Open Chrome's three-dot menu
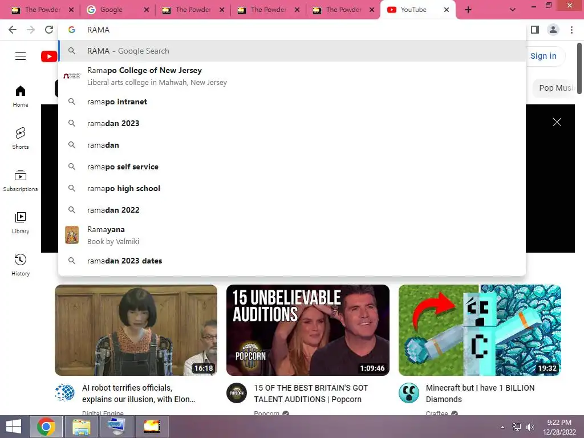584x438 pixels. (x=571, y=30)
